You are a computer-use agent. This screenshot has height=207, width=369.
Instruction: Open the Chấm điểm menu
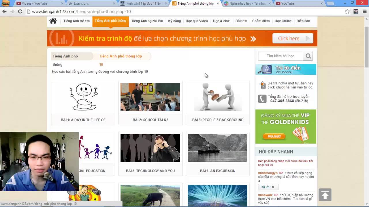261,21
